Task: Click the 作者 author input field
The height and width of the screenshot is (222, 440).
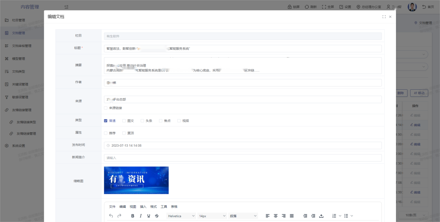Action: 243,83
